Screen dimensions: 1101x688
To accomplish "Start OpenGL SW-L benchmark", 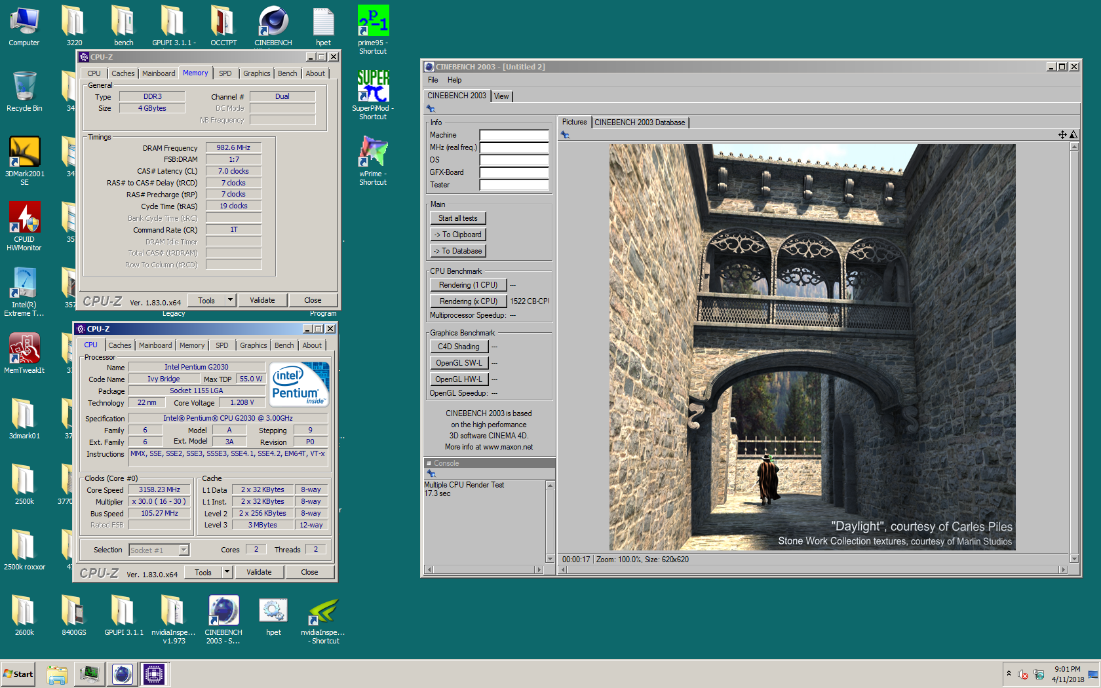I will click(x=458, y=363).
